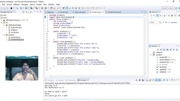Viewport: 180px width, 101px height.
Task: Click the Quick Access field
Action: pyautogui.click(x=167, y=8)
